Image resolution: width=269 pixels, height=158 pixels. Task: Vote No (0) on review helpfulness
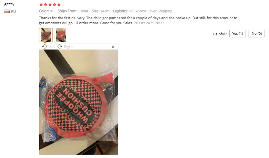coord(257,34)
